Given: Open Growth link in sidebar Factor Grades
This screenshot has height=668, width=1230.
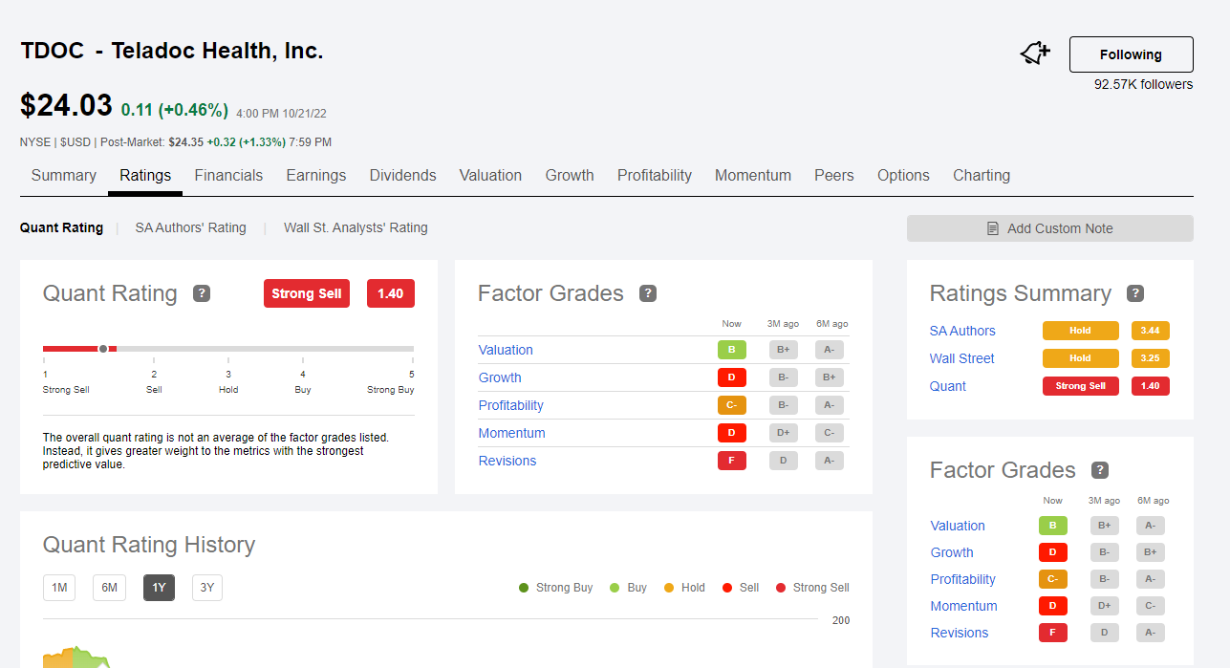Looking at the screenshot, I should (x=952, y=552).
